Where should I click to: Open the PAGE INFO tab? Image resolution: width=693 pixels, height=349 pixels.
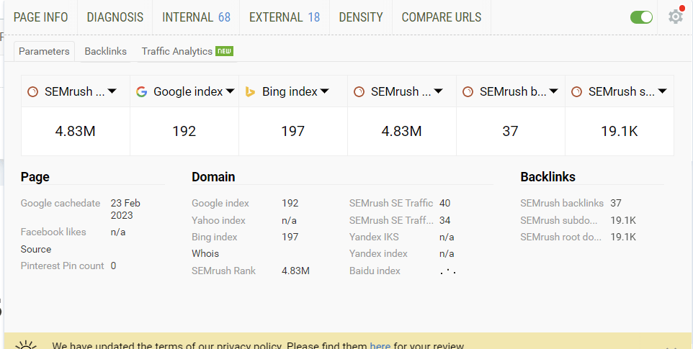click(40, 17)
